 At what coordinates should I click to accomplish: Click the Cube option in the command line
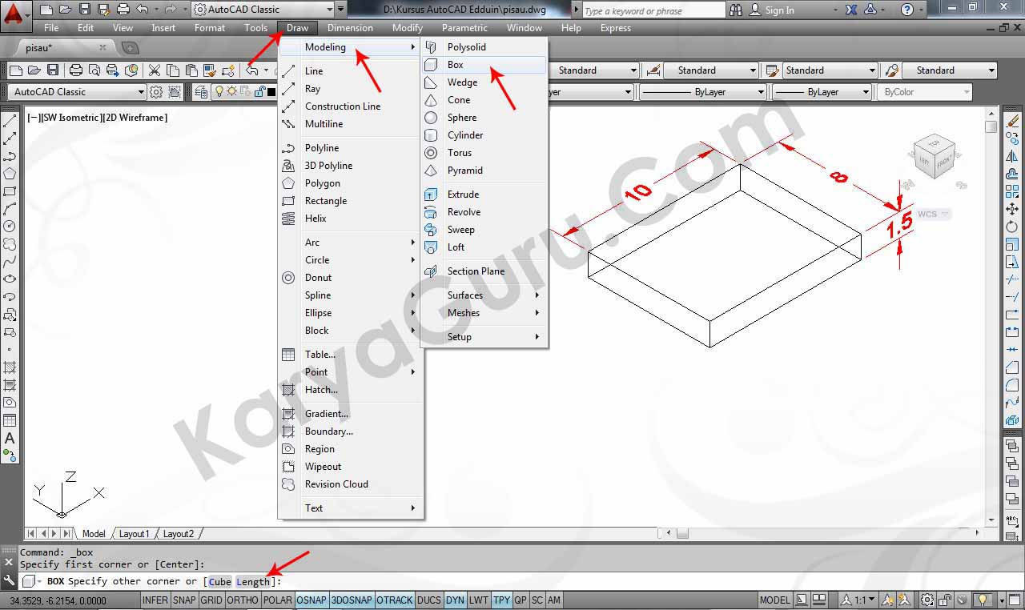tap(219, 582)
